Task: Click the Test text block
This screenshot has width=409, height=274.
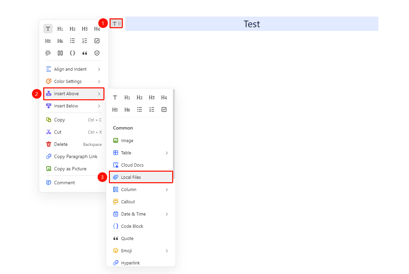Action: 252,24
